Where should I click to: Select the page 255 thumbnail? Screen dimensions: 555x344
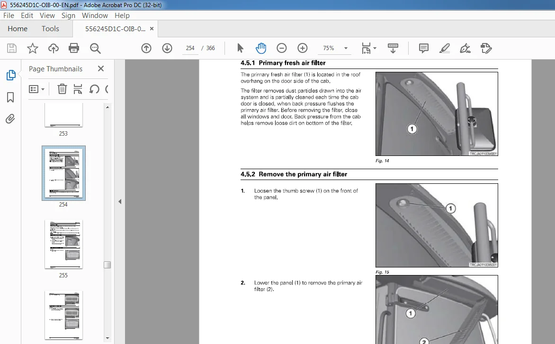[x=64, y=244]
